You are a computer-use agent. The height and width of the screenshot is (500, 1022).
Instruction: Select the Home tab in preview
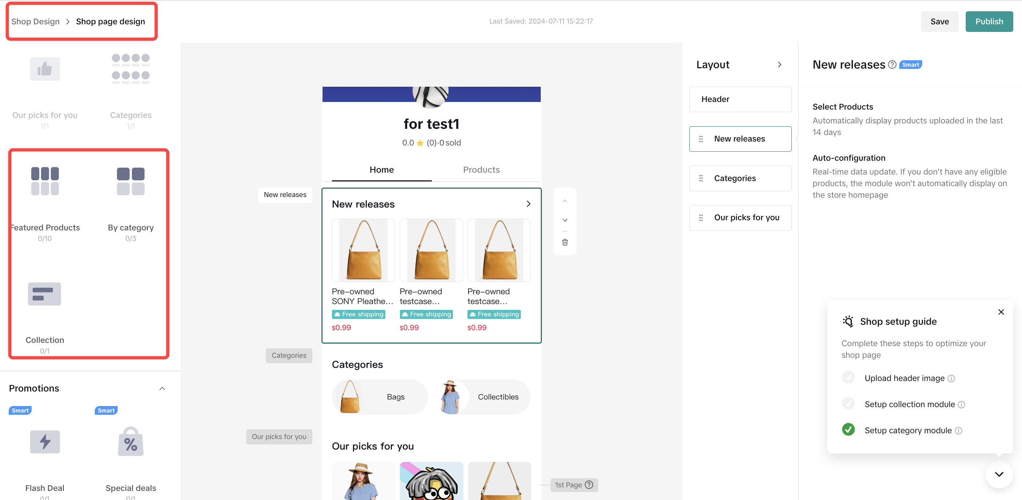pos(382,170)
